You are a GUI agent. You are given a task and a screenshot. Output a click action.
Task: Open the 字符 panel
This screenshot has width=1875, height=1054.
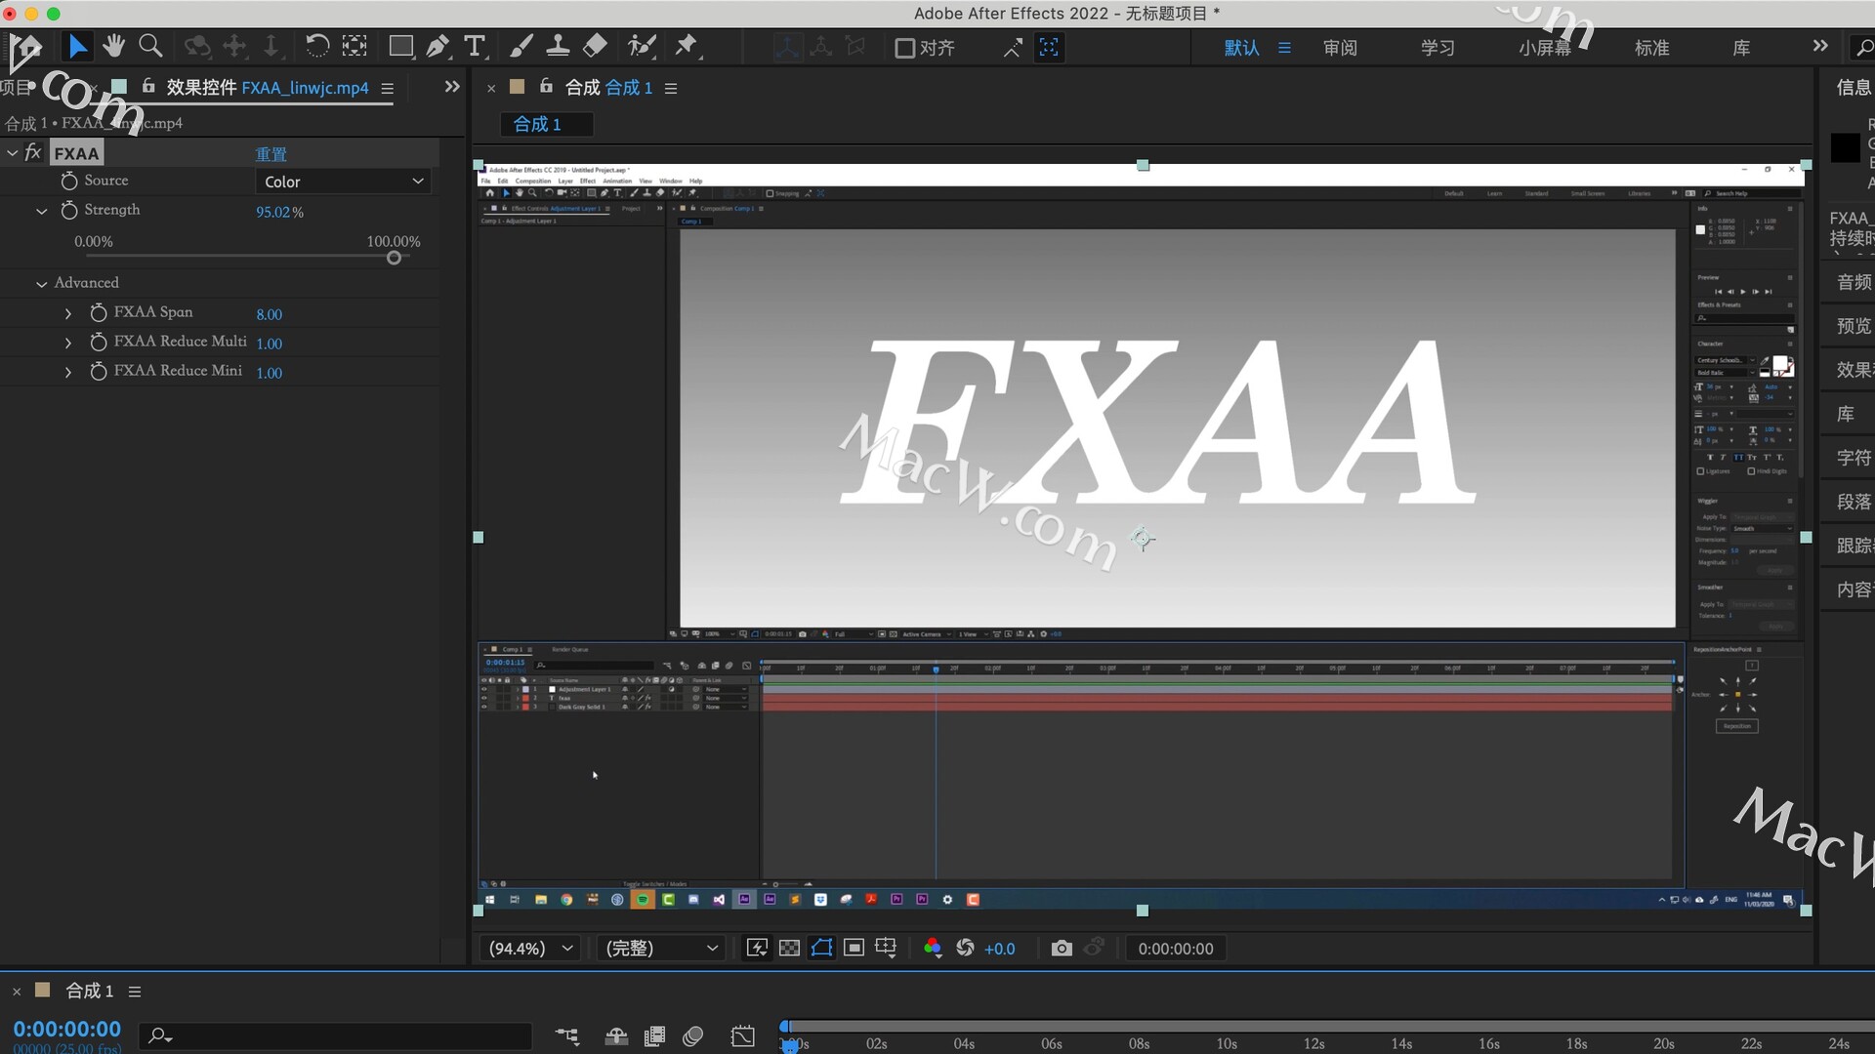pyautogui.click(x=1854, y=458)
